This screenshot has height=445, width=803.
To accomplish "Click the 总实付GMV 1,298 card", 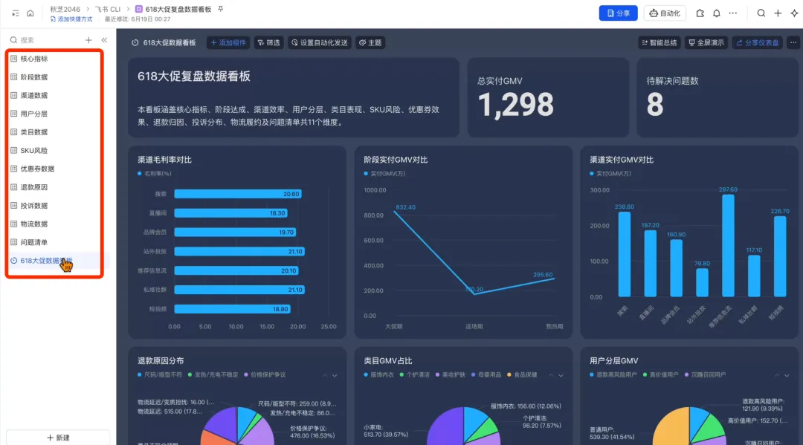I will 548,97.
